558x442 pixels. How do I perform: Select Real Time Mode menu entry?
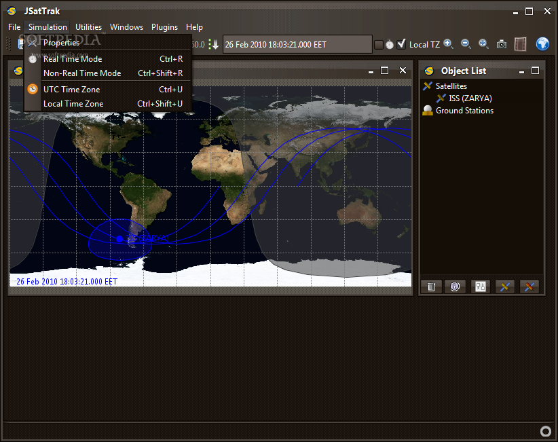[x=108, y=59]
